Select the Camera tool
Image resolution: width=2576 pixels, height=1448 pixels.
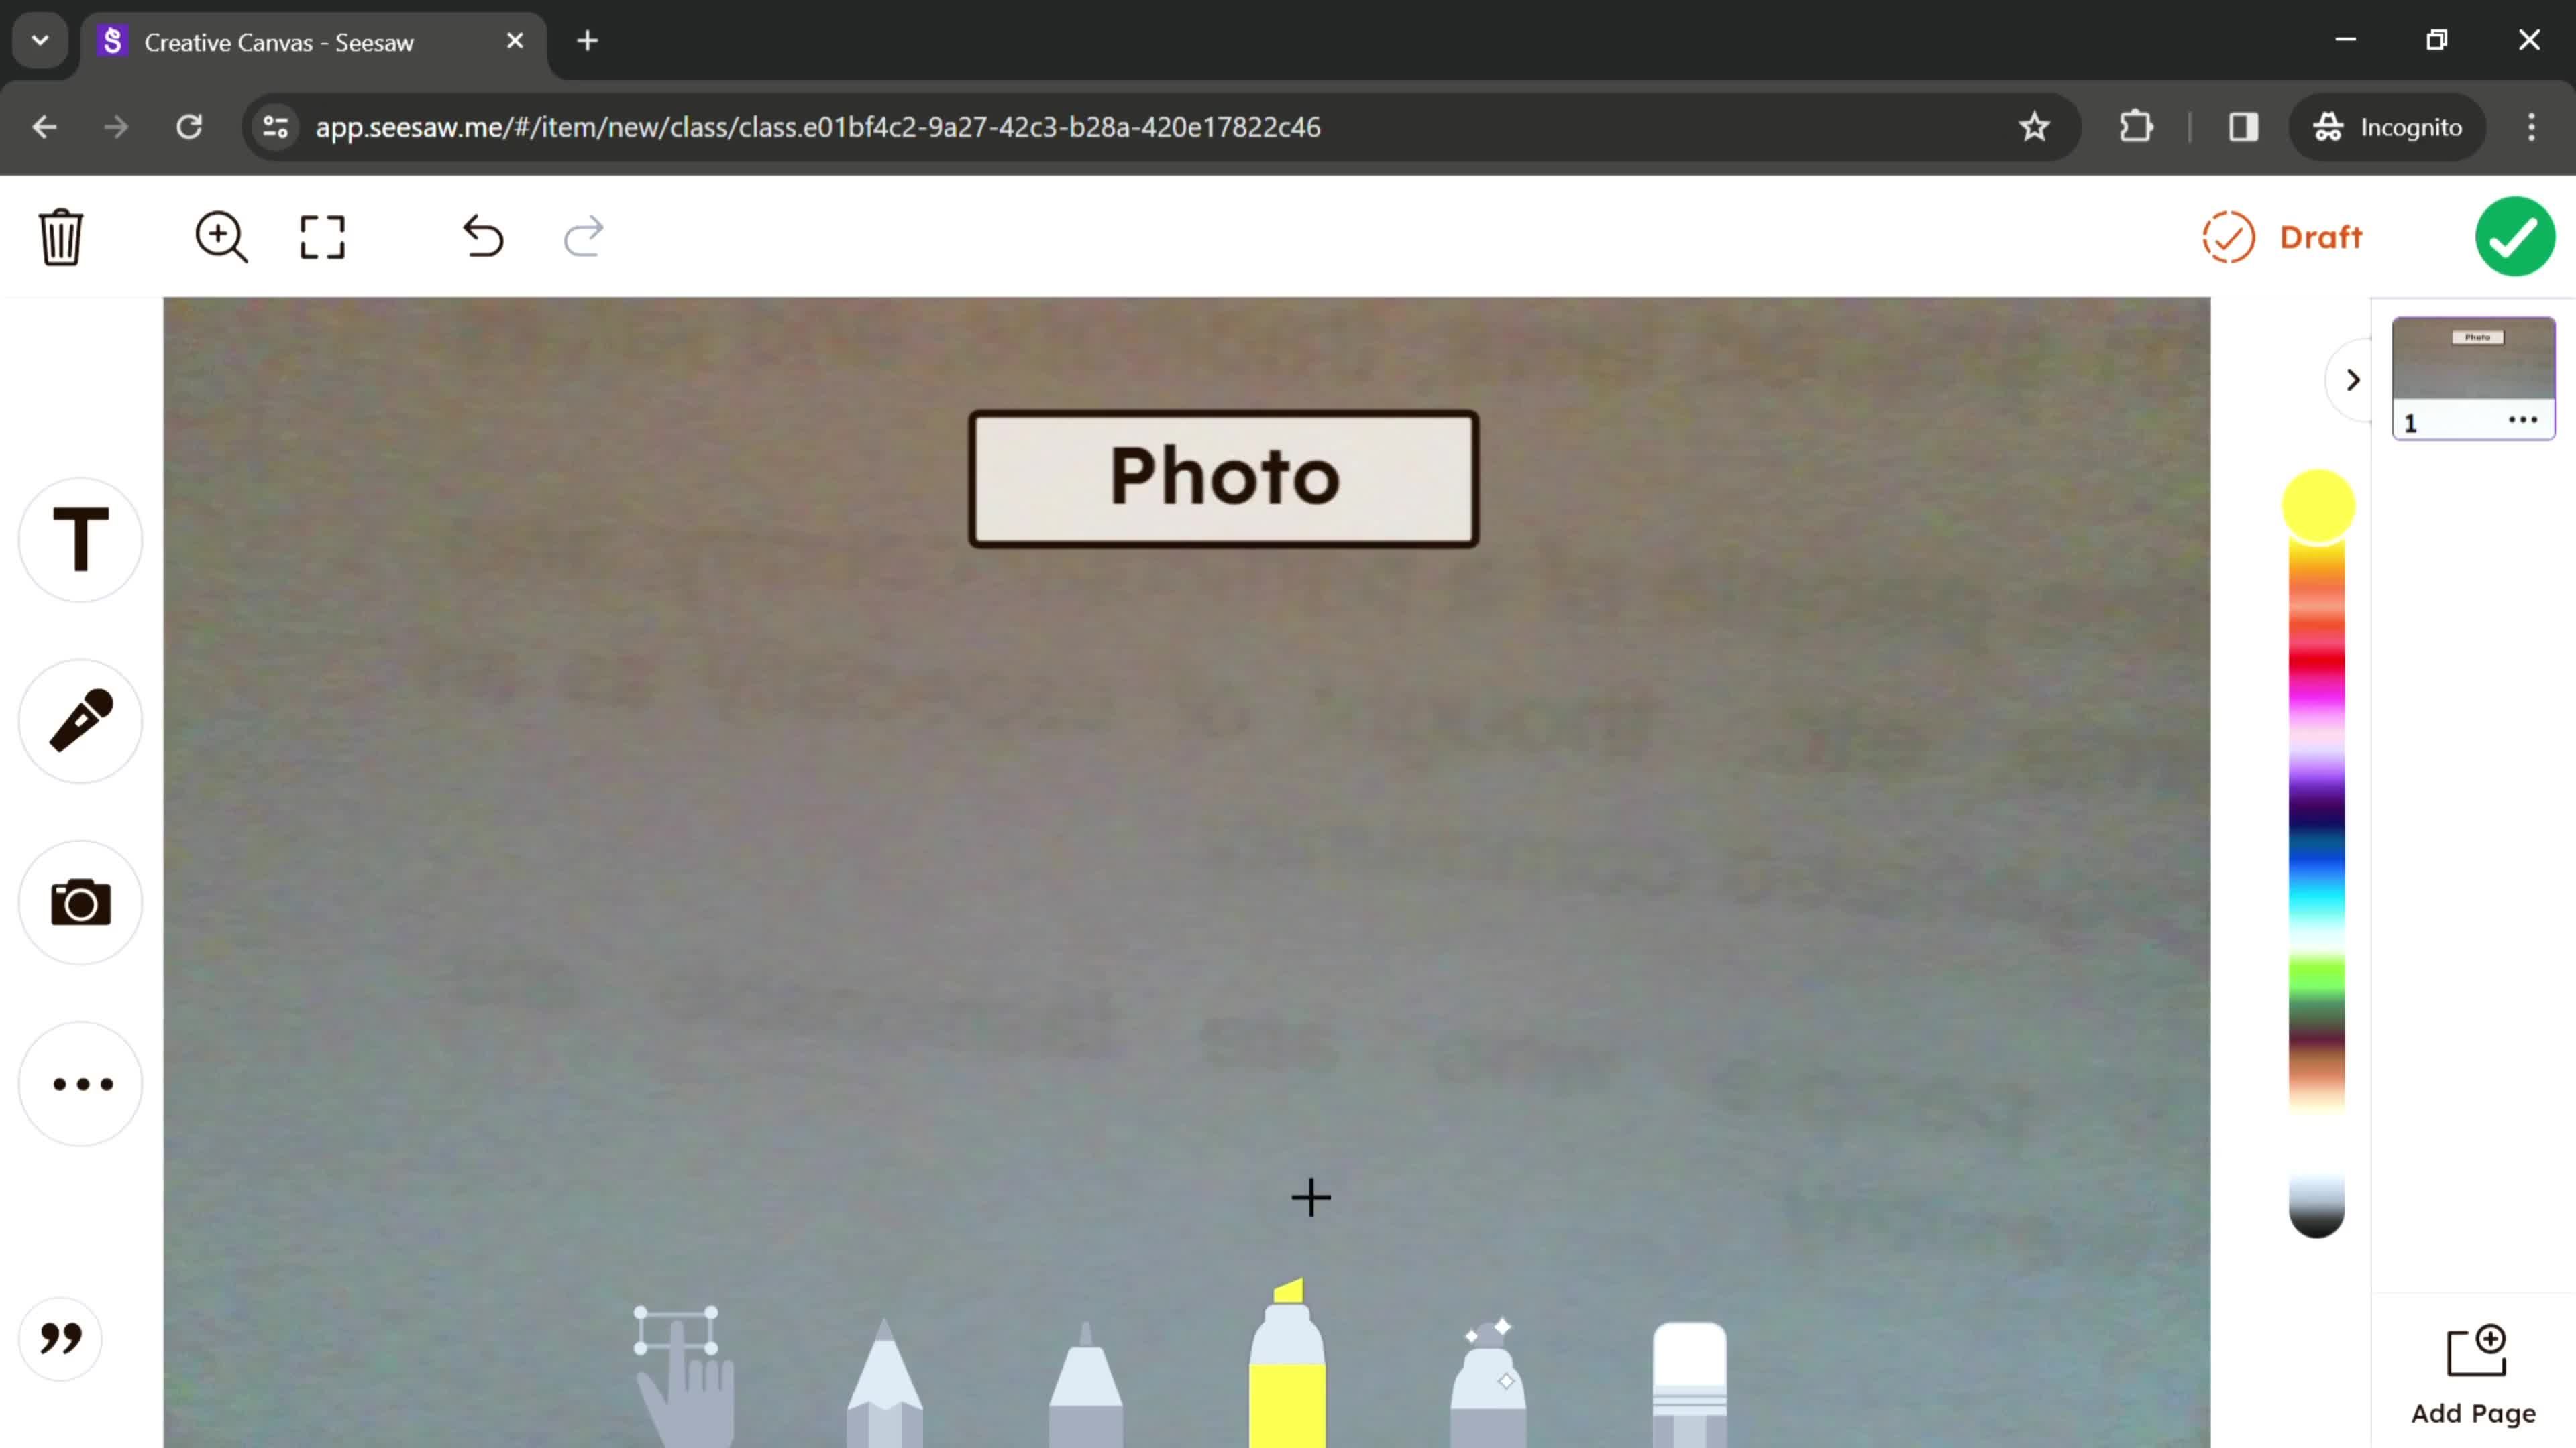click(80, 902)
